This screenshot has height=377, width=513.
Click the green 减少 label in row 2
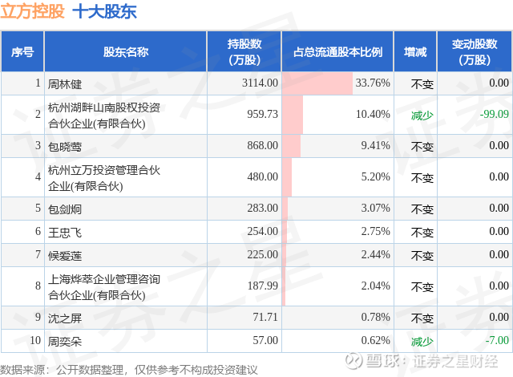(422, 115)
